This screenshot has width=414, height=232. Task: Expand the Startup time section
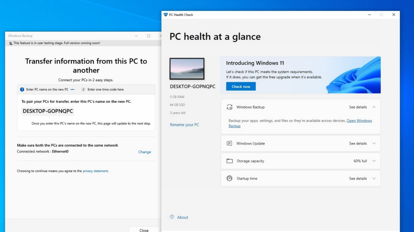[x=374, y=178]
